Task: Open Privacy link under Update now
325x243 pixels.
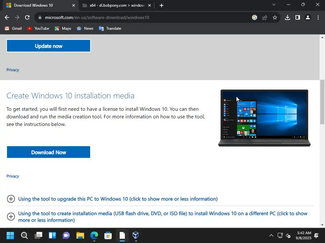Action: click(x=13, y=70)
